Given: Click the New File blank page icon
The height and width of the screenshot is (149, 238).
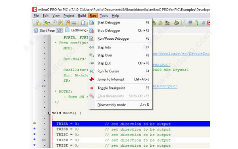Looking at the screenshot, I should (83, 23).
